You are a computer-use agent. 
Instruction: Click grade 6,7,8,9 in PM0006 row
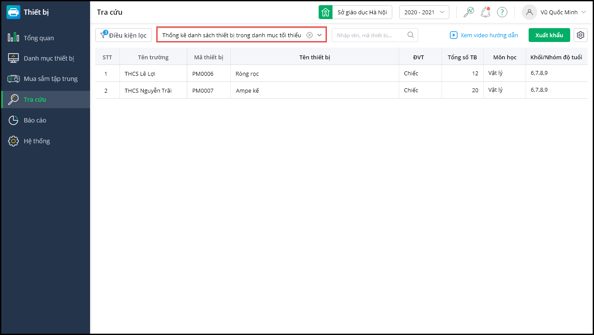point(539,73)
